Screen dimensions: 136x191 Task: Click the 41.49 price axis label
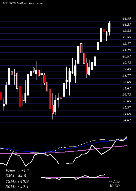[x=127, y=50]
